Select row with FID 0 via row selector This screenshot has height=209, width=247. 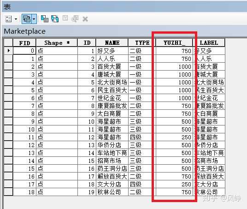[x=8, y=51]
